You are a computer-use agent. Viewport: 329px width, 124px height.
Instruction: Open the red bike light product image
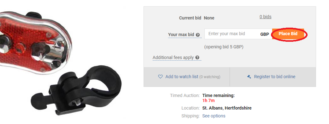click(x=36, y=42)
